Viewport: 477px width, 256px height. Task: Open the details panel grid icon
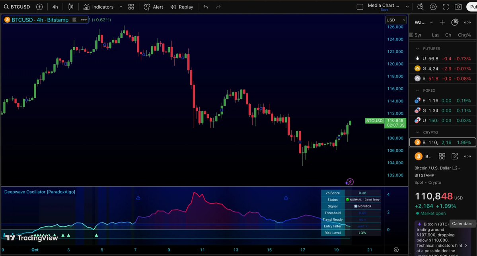click(442, 156)
